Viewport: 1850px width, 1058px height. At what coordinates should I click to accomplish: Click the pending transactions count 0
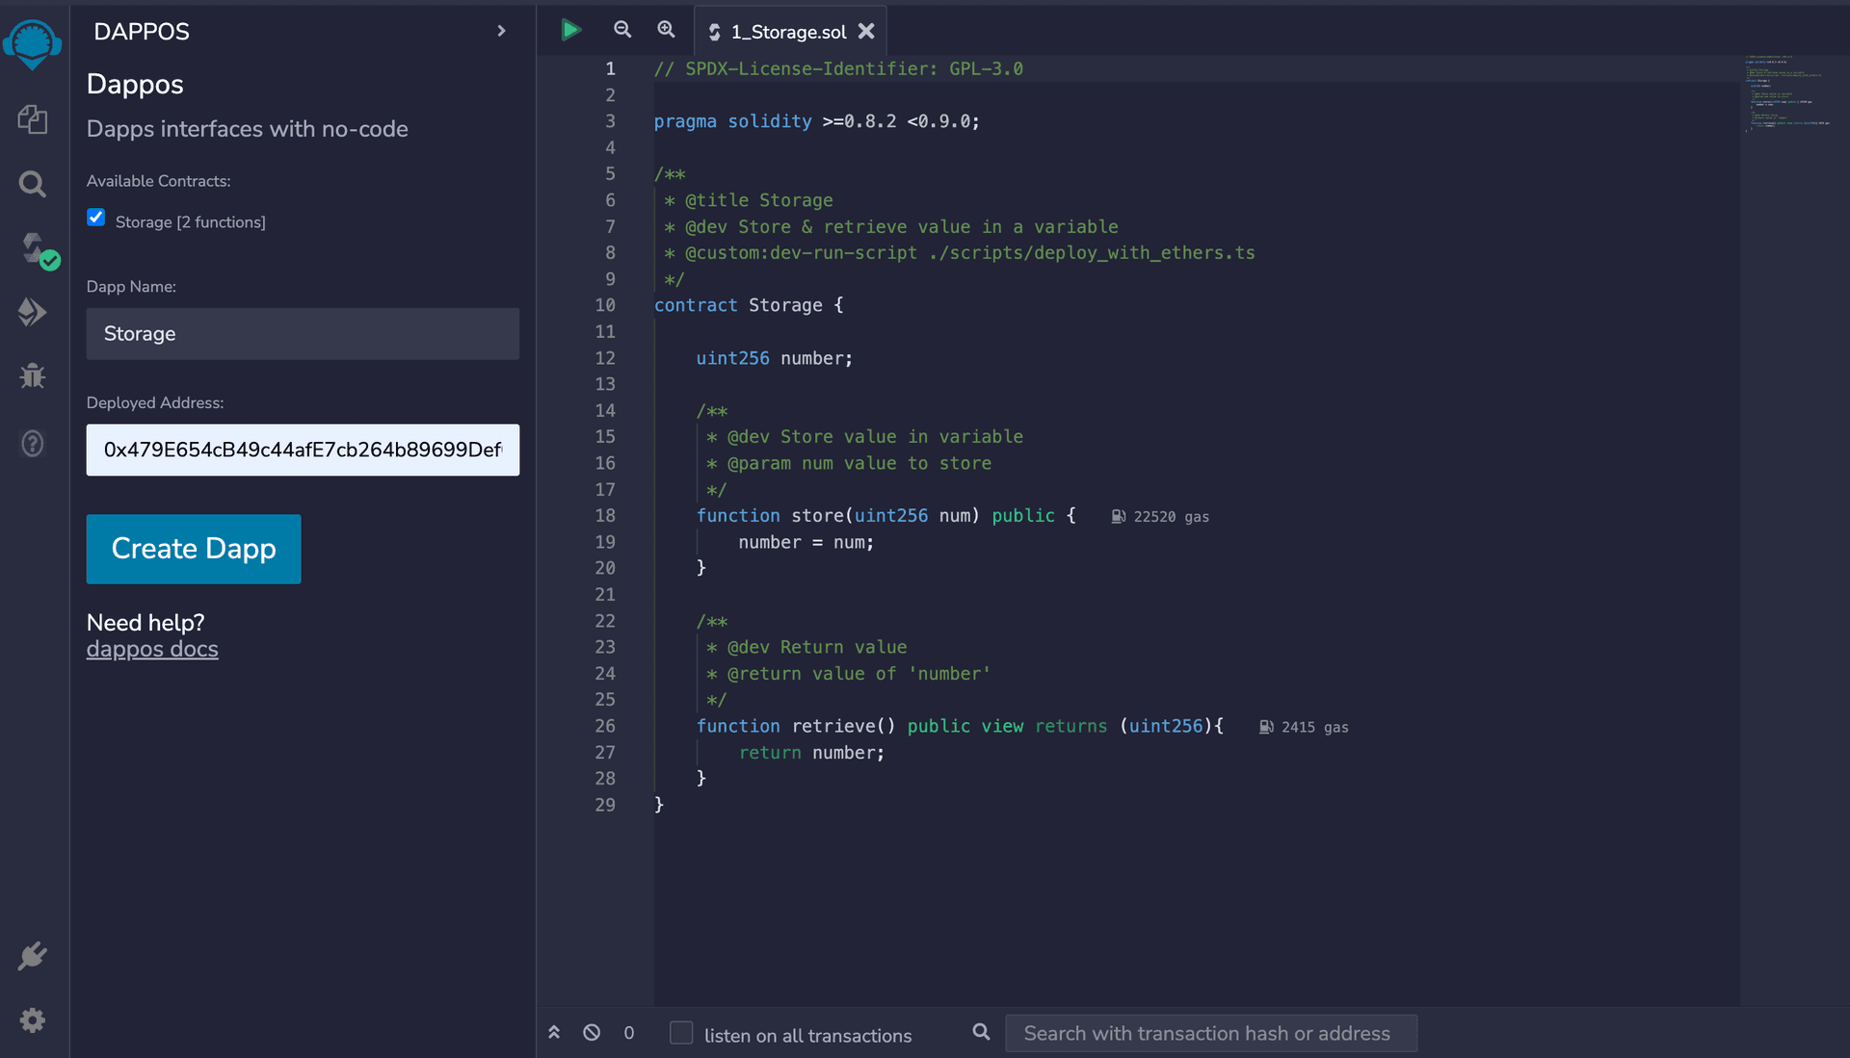coord(629,1033)
